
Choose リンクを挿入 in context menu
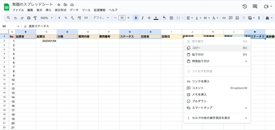pos(217,82)
